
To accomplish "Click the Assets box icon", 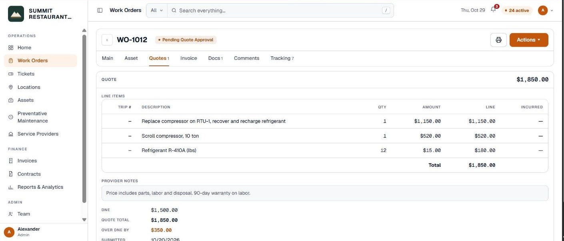I will [11, 100].
